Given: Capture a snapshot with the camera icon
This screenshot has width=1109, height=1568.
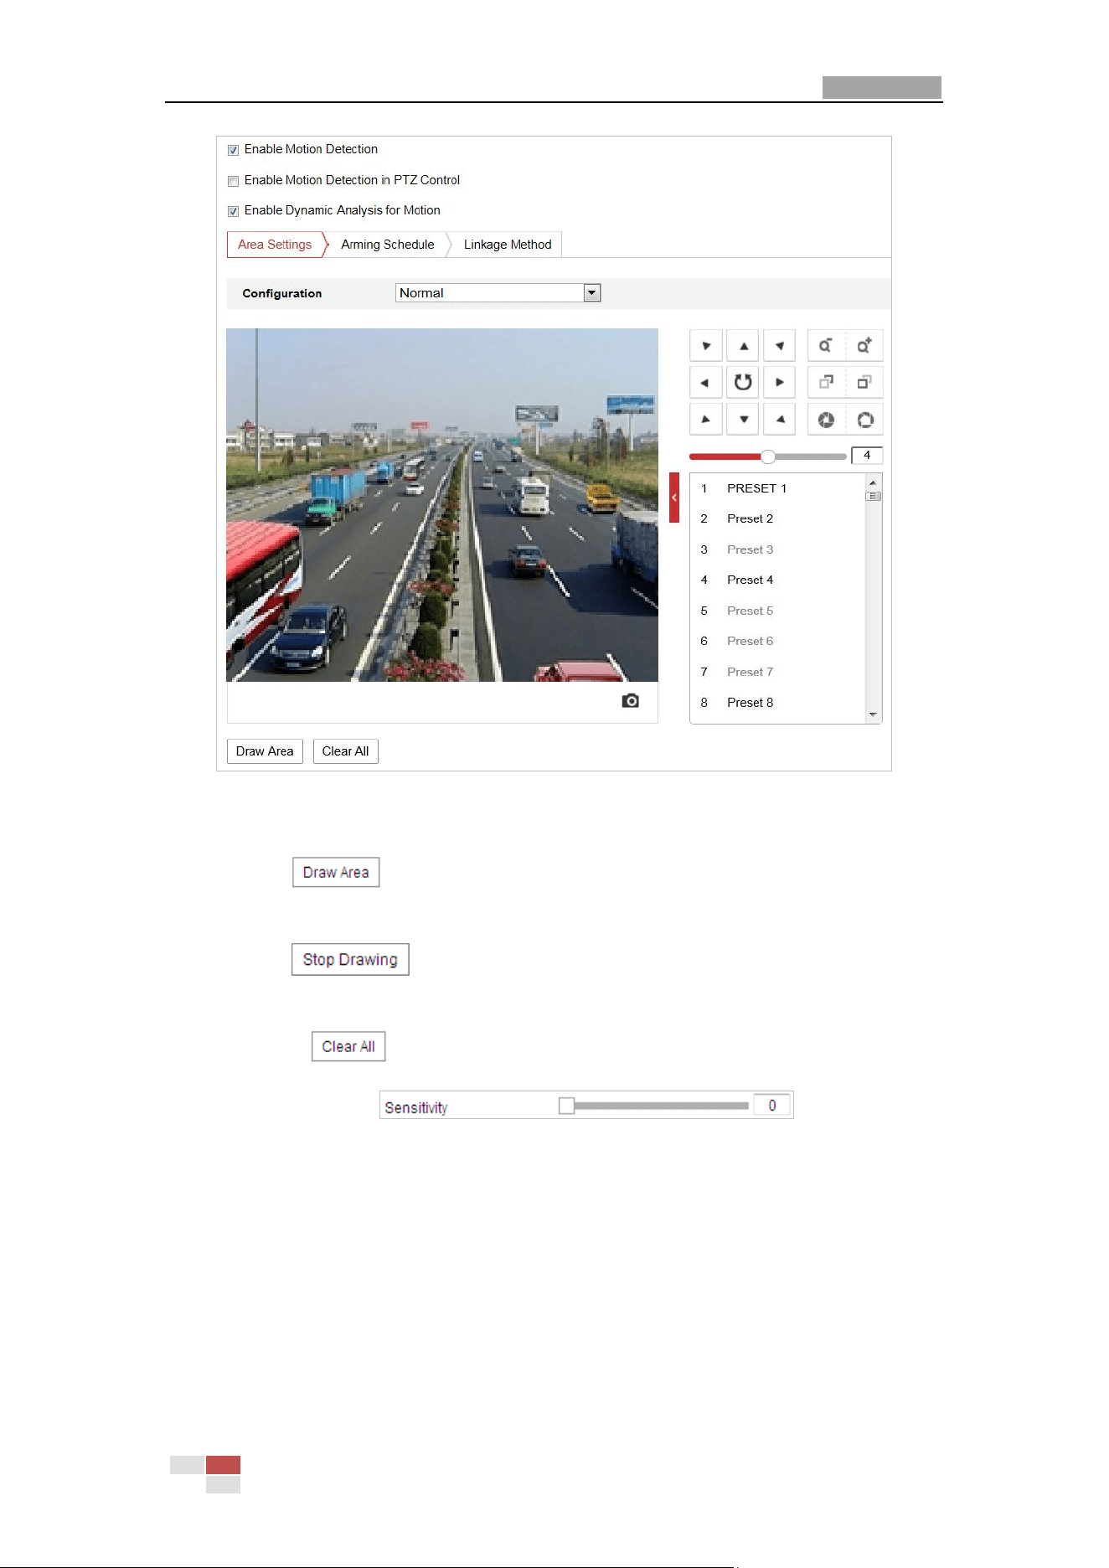Looking at the screenshot, I should [631, 701].
